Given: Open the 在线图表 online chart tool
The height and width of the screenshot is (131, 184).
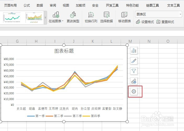Looking at the screenshot, I should click(56, 17).
